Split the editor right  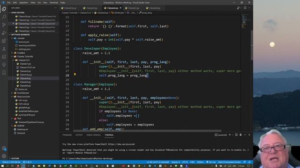(x=245, y=8)
